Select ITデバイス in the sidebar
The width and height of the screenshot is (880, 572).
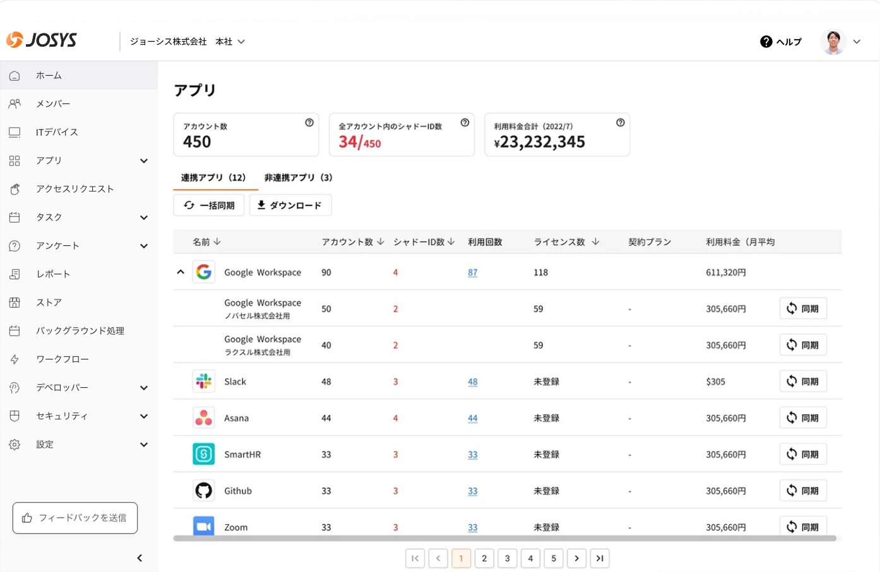(x=79, y=132)
